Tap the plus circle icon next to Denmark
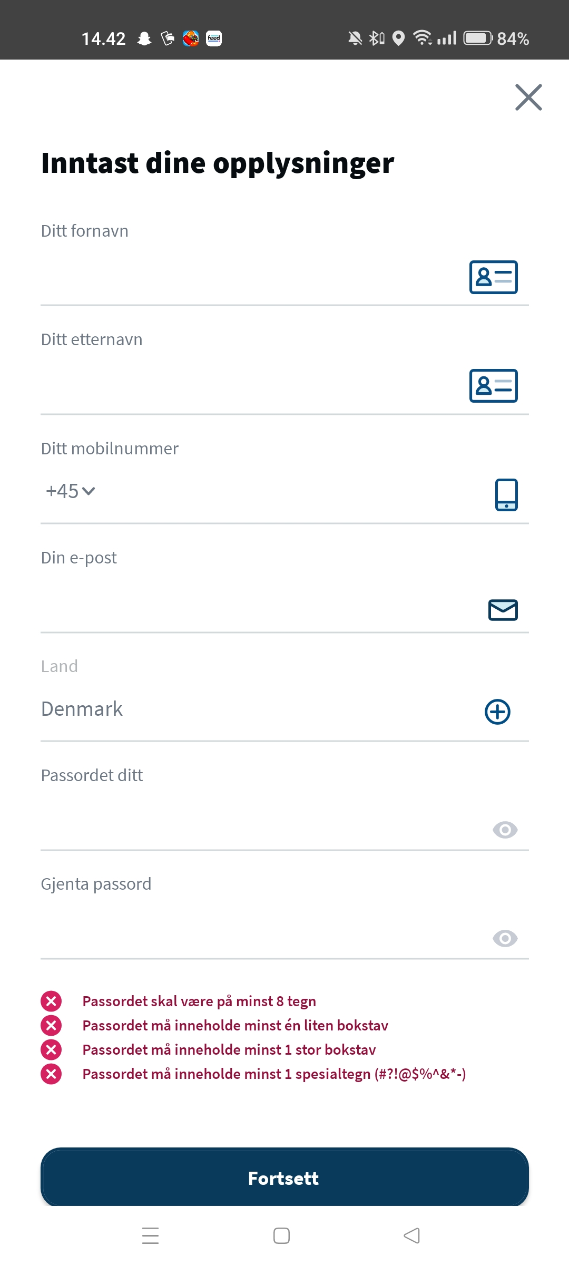 click(x=497, y=712)
